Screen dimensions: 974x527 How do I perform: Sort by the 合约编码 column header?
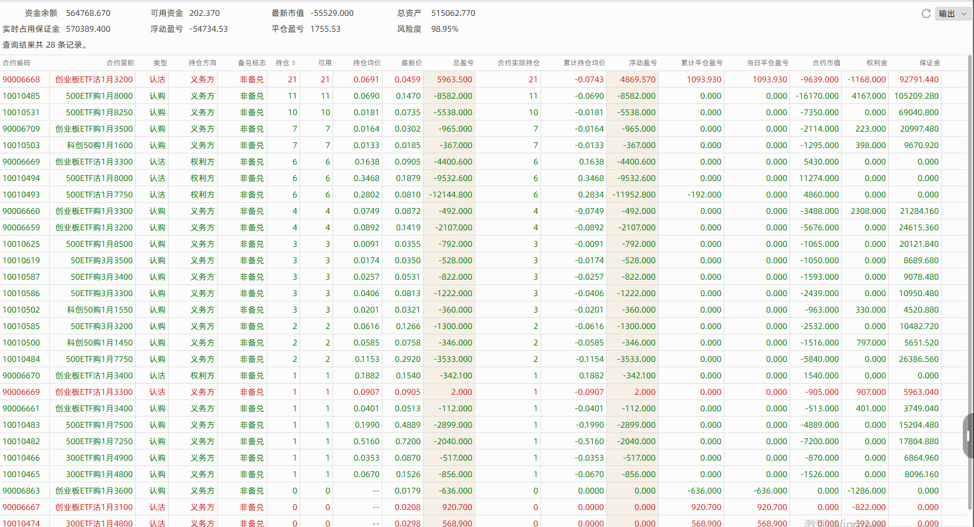[16, 63]
